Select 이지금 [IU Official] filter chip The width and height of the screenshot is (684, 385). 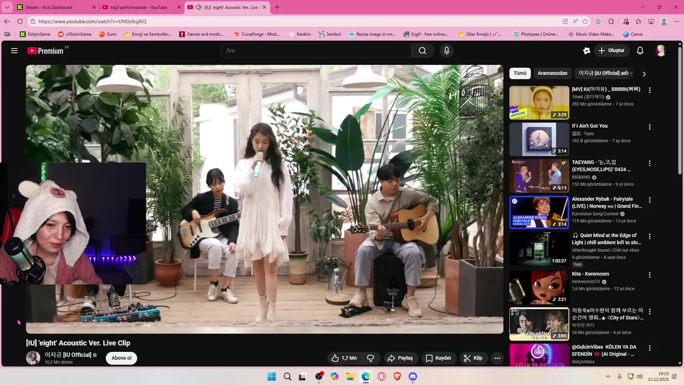[x=605, y=73]
